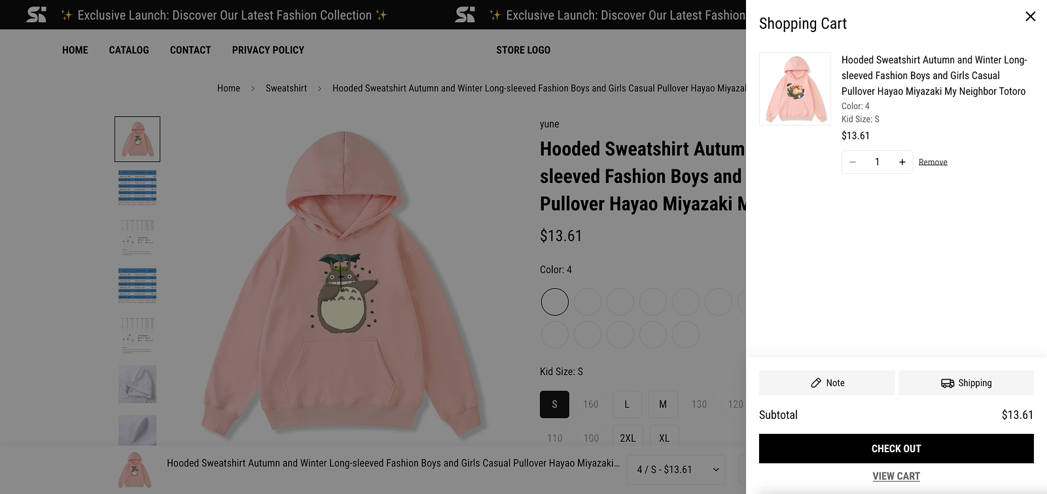Screen dimensions: 1047x494
Task: Open PRIVACY POLICY menu item
Action: pyautogui.click(x=268, y=50)
